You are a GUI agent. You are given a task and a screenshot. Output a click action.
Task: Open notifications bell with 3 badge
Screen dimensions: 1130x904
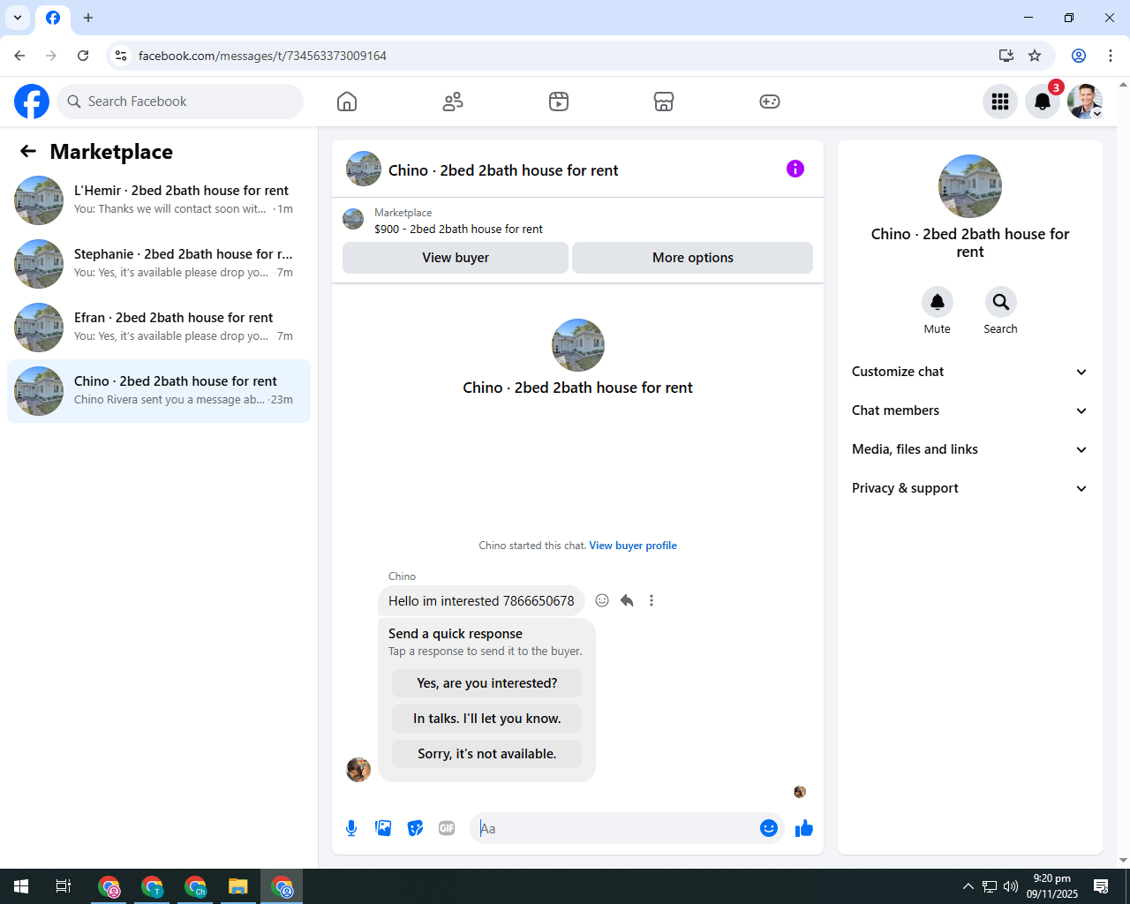(1043, 102)
